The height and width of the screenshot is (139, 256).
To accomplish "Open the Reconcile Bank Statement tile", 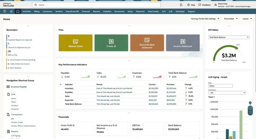I will click(147, 43).
